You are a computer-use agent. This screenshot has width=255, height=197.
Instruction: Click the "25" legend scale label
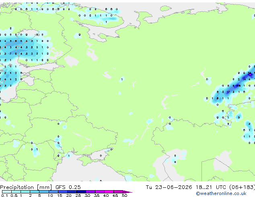point(78,195)
